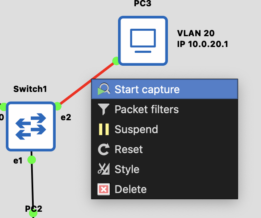Viewport: 261px width, 218px height.
Task: Click the e2 interface label
Action: click(x=66, y=117)
